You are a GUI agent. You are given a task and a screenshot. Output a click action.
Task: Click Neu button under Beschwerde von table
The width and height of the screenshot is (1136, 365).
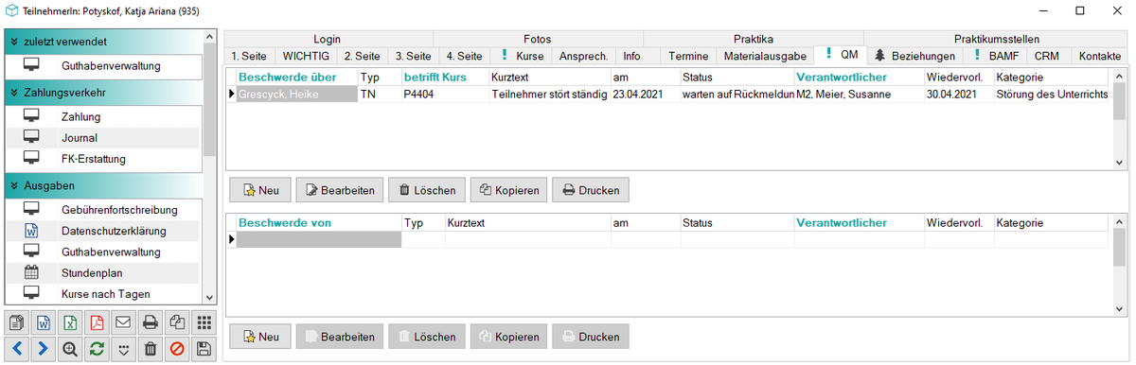[x=260, y=336]
